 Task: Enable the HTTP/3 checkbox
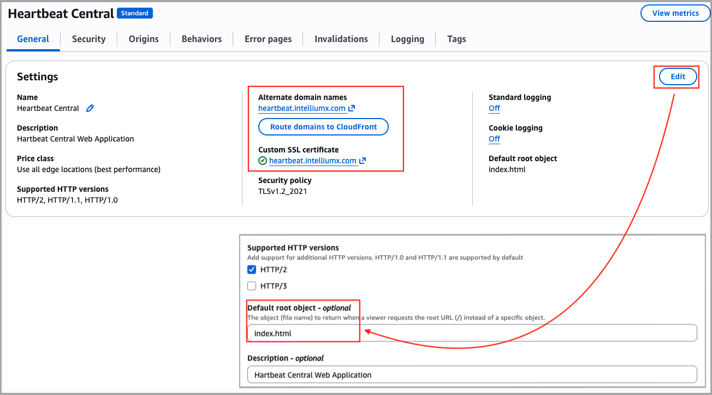pos(252,286)
